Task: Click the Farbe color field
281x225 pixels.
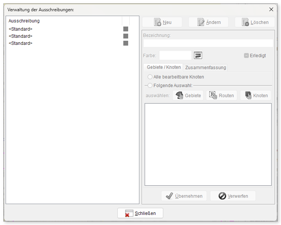Action: point(176,55)
